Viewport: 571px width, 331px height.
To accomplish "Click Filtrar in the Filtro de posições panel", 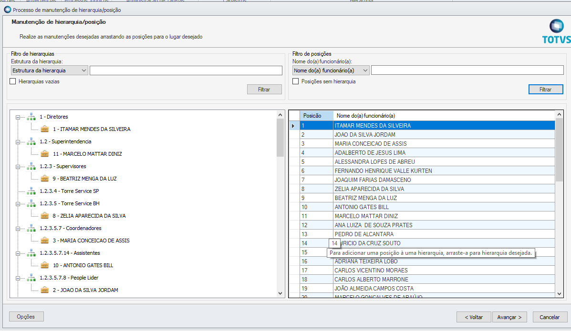I will pyautogui.click(x=546, y=90).
